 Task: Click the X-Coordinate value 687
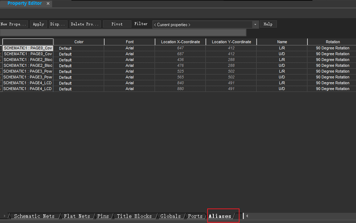[x=180, y=54]
